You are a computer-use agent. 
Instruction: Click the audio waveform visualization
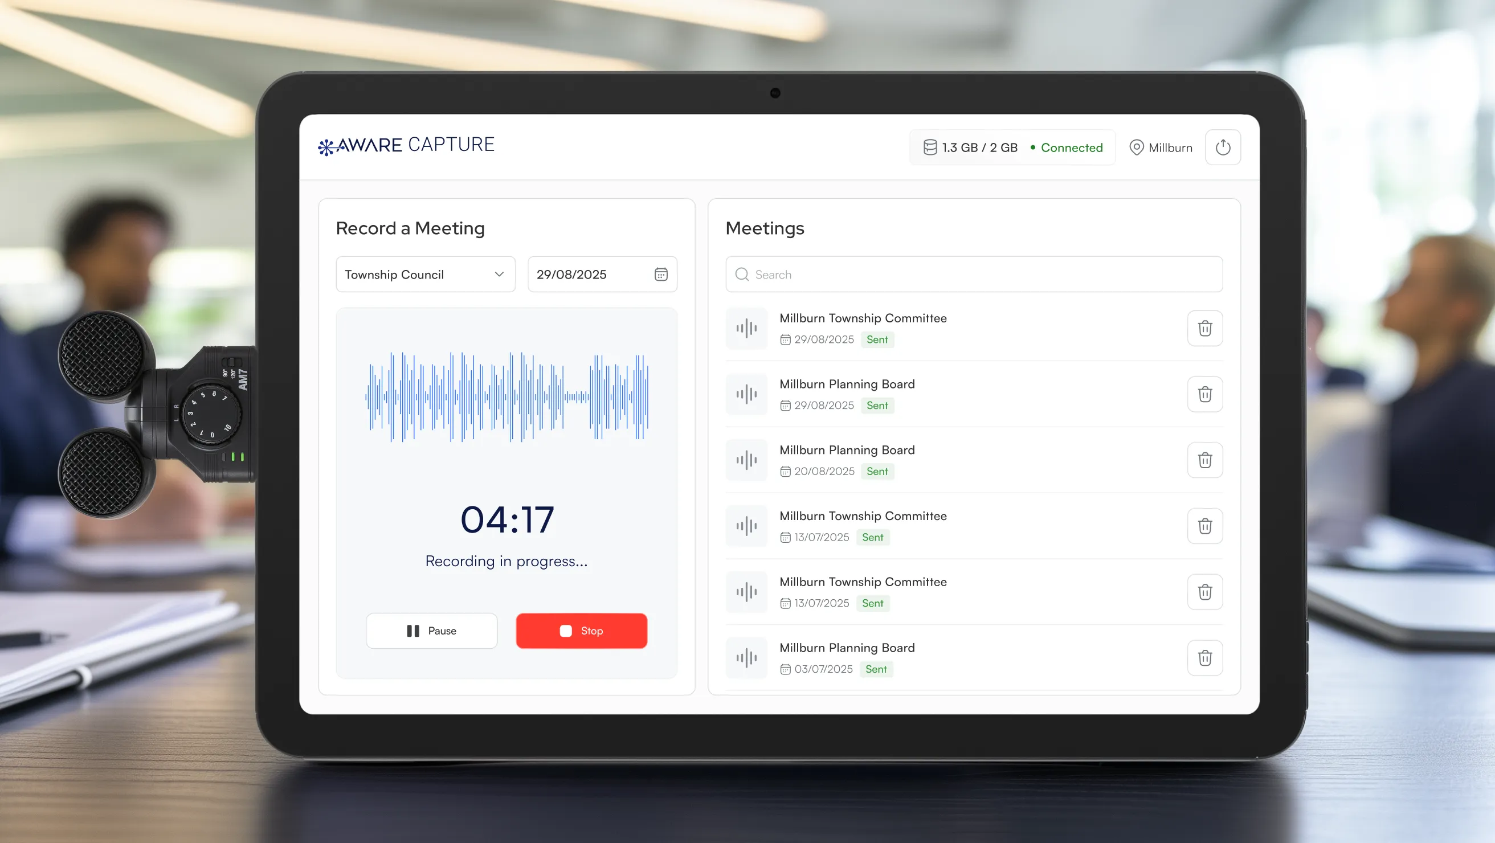506,397
